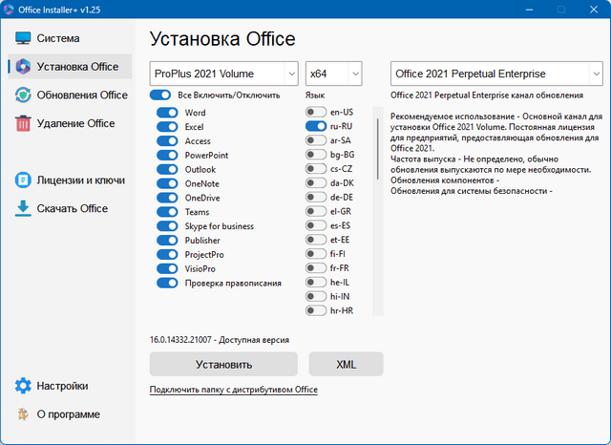Click the gear icon next to Настройки
This screenshot has height=445, width=611.
pyautogui.click(x=23, y=386)
